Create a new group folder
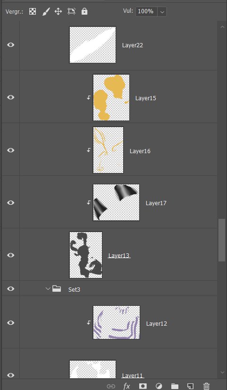 [x=175, y=386]
